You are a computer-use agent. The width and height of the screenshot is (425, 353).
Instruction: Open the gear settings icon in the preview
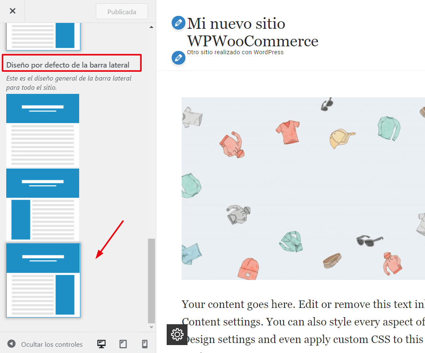(177, 335)
